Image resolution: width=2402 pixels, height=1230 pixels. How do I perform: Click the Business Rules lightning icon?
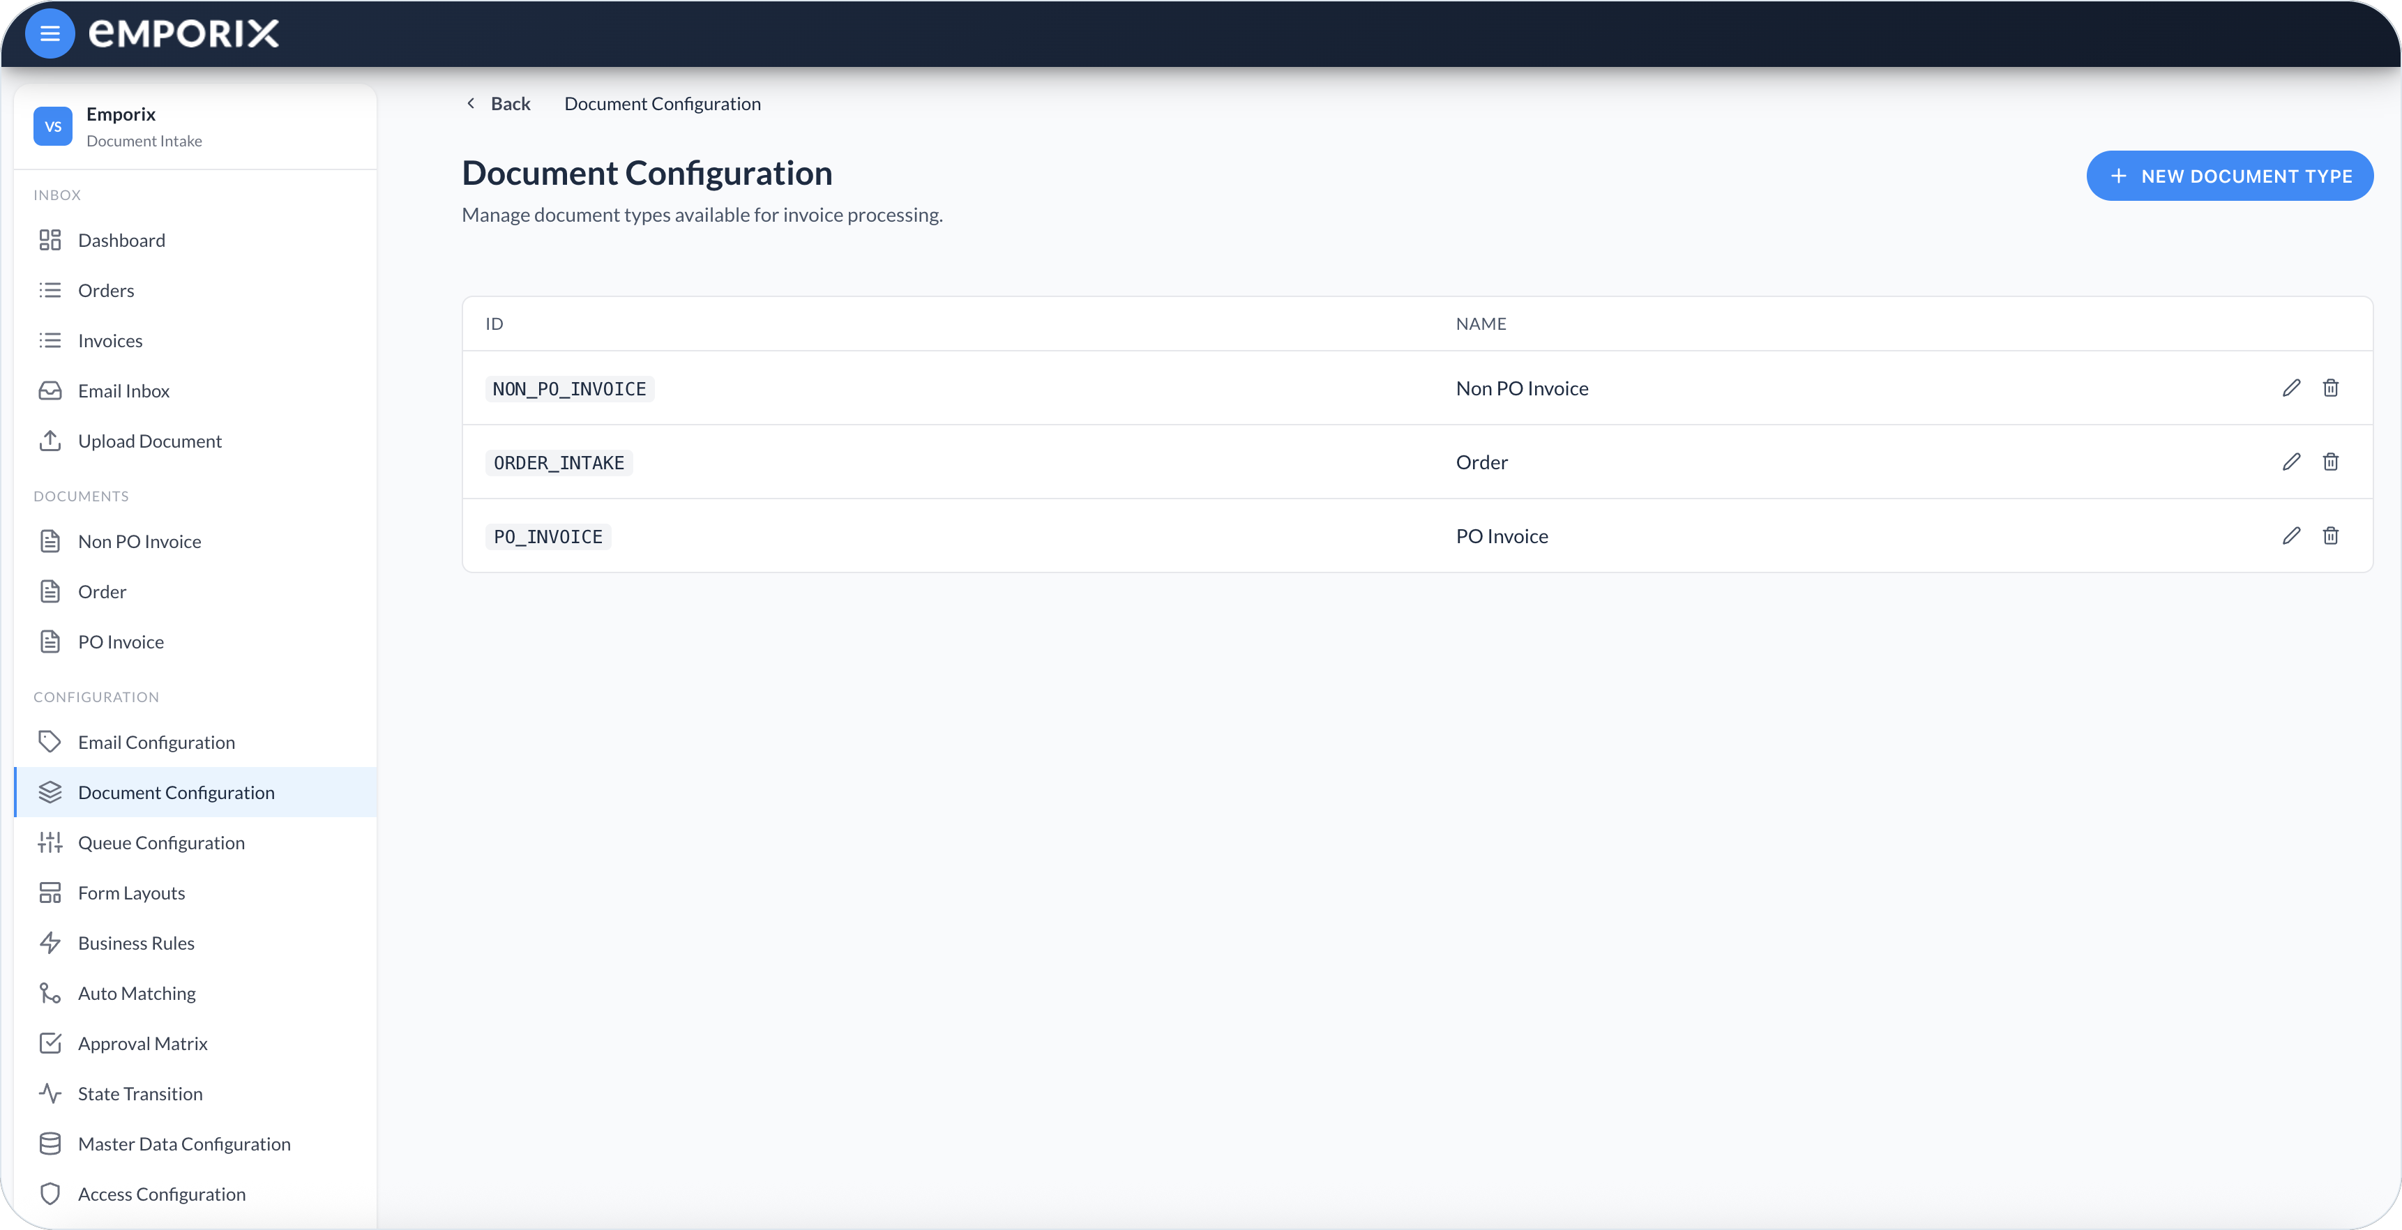(50, 943)
